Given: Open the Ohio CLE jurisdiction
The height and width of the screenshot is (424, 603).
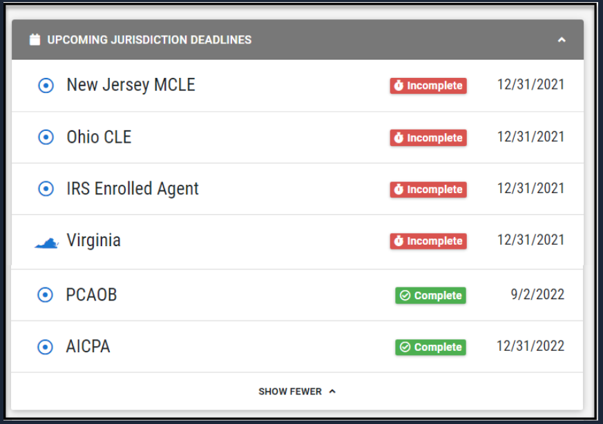Looking at the screenshot, I should pos(99,137).
